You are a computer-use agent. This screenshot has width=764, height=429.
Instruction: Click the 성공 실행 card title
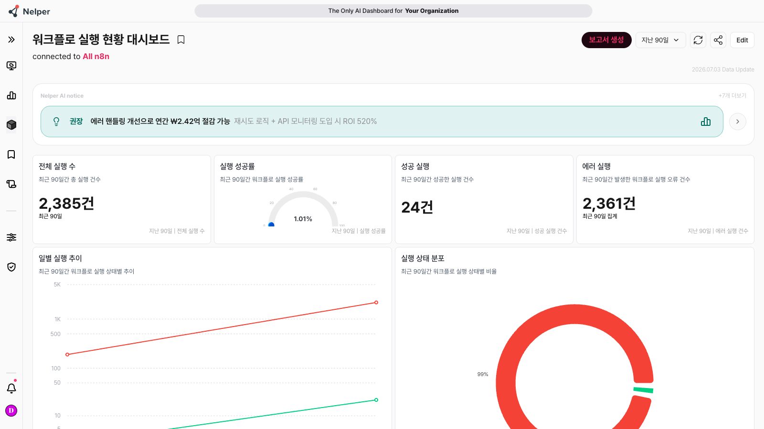415,166
